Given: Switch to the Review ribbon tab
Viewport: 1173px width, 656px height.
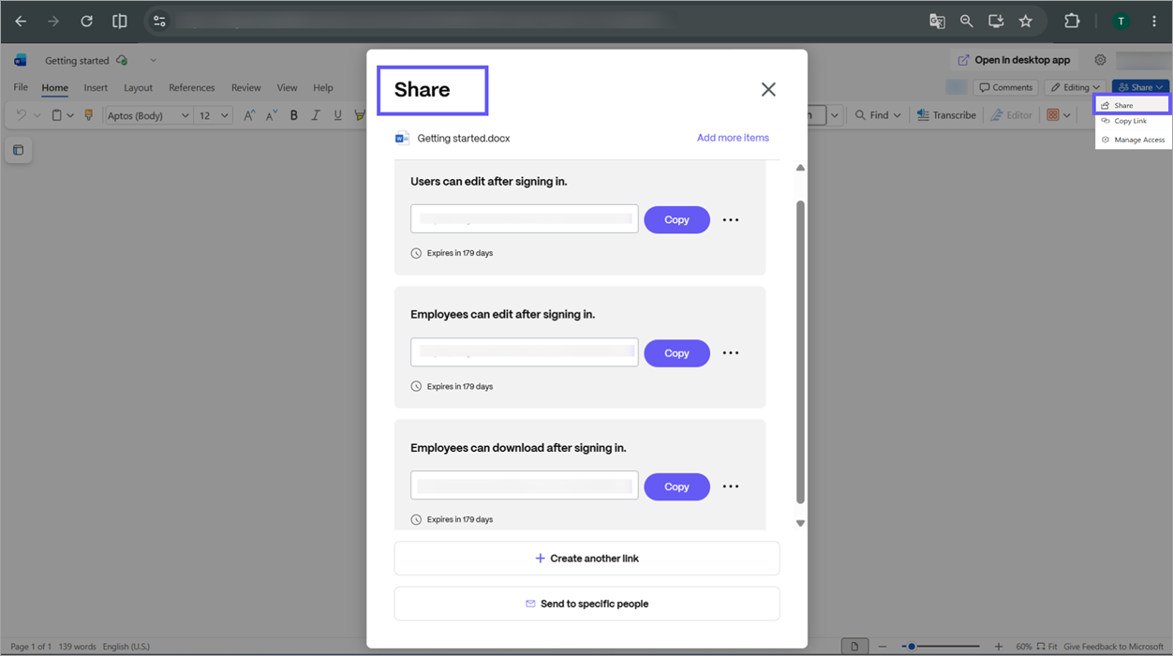Looking at the screenshot, I should point(245,87).
